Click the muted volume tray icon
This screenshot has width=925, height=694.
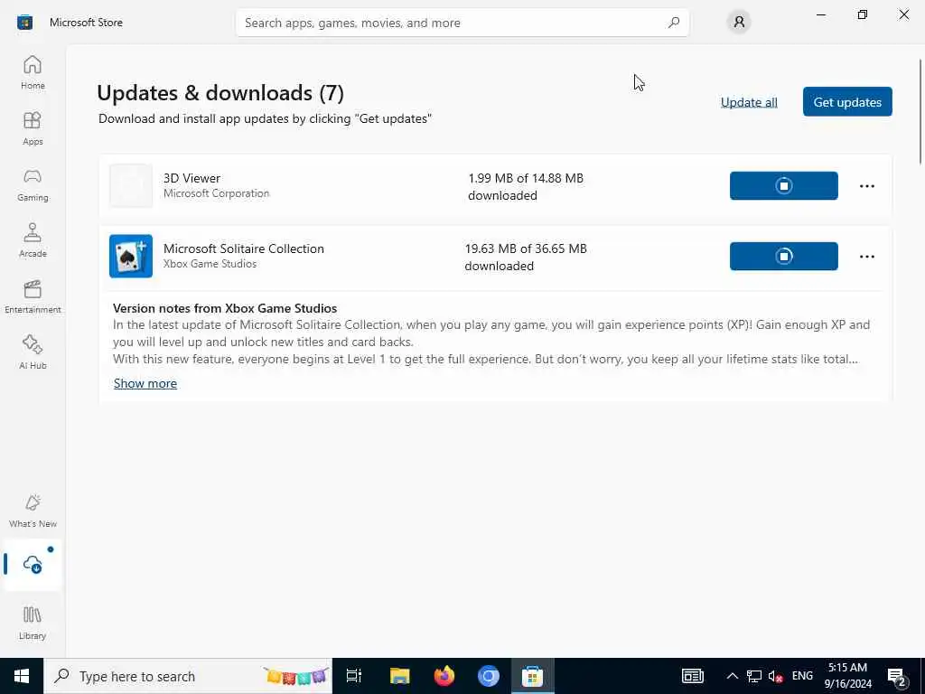tap(776, 676)
